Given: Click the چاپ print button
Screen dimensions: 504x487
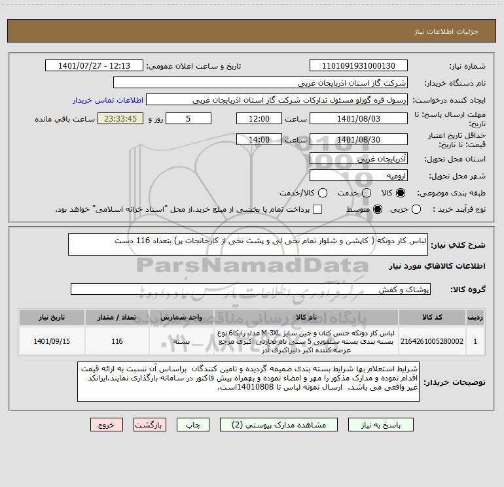Looking at the screenshot, I should click(x=193, y=425).
